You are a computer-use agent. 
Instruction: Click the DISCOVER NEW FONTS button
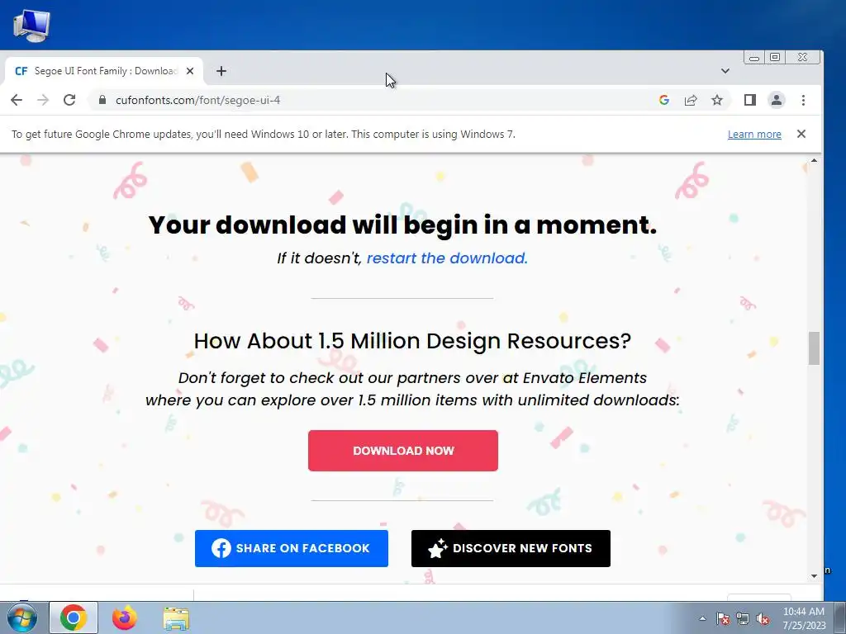coord(511,548)
